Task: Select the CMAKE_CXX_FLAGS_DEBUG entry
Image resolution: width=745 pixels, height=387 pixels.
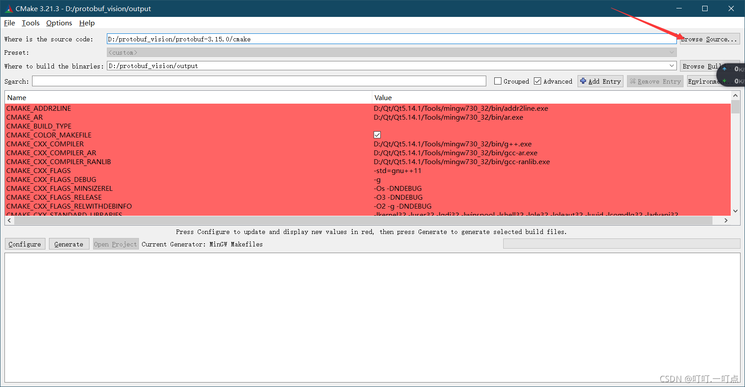Action: pos(51,180)
